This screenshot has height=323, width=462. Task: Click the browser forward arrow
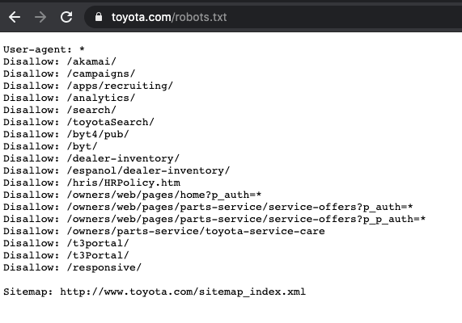(40, 17)
